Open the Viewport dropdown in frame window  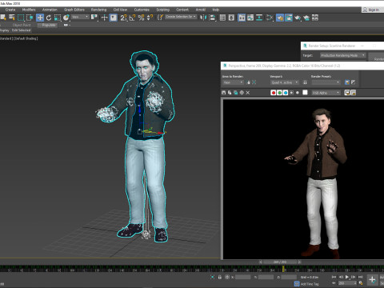(285, 82)
